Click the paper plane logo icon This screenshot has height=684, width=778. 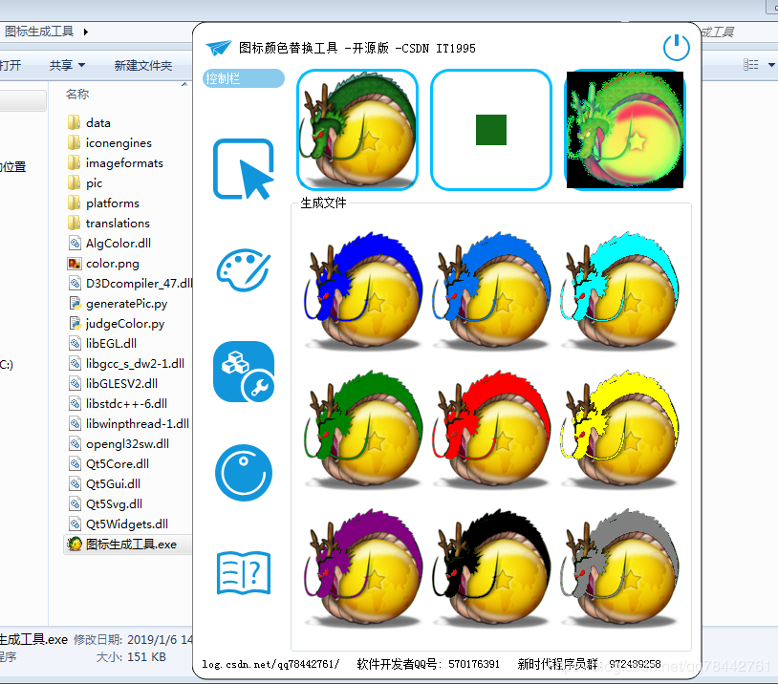pyautogui.click(x=219, y=48)
